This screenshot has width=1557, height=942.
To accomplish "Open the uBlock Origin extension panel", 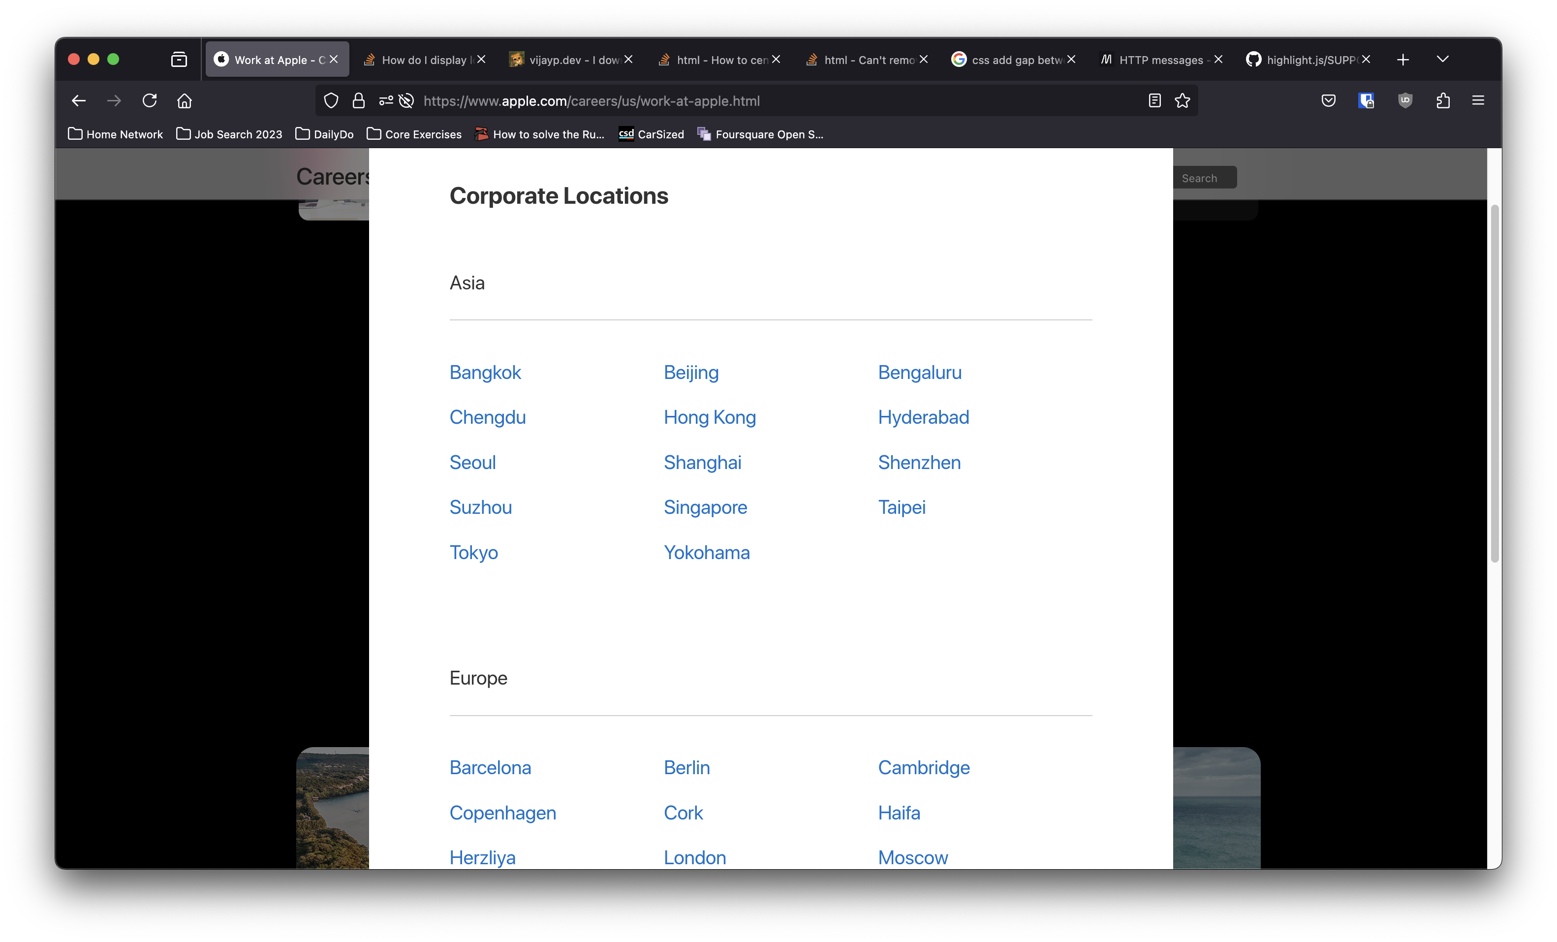I will point(1405,100).
